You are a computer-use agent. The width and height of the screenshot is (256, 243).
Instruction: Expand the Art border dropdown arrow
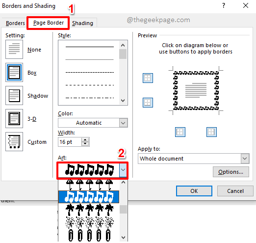pos(123,170)
